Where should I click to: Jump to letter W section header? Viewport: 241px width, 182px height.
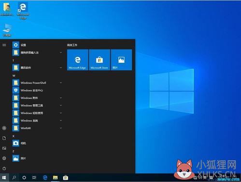14,76
